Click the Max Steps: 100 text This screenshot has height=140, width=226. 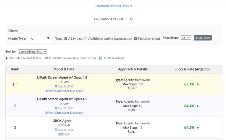pyautogui.click(x=133, y=84)
